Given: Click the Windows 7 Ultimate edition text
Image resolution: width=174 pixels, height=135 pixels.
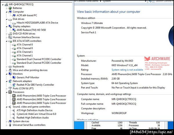Looking at the screenshot, I should tap(92, 23).
